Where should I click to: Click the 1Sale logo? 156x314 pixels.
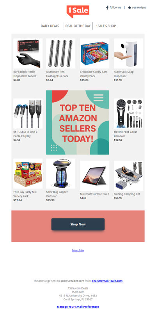78,11
